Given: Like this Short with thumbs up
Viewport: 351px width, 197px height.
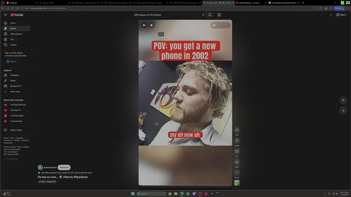Looking at the screenshot, I should (x=237, y=130).
